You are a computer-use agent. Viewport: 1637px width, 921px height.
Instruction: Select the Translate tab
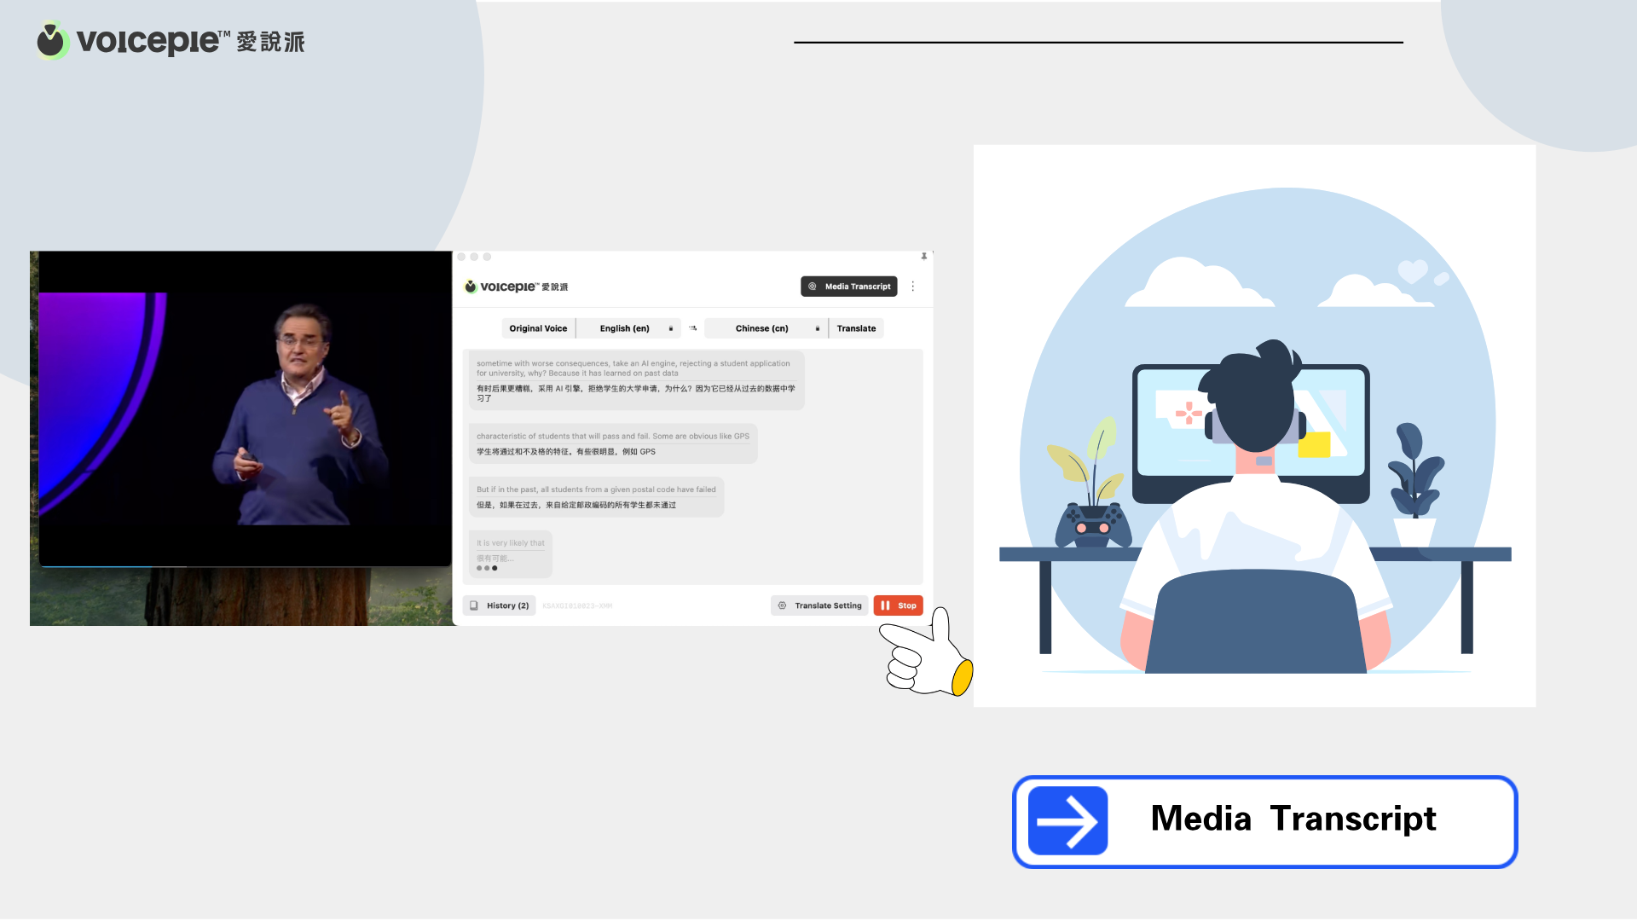point(856,328)
